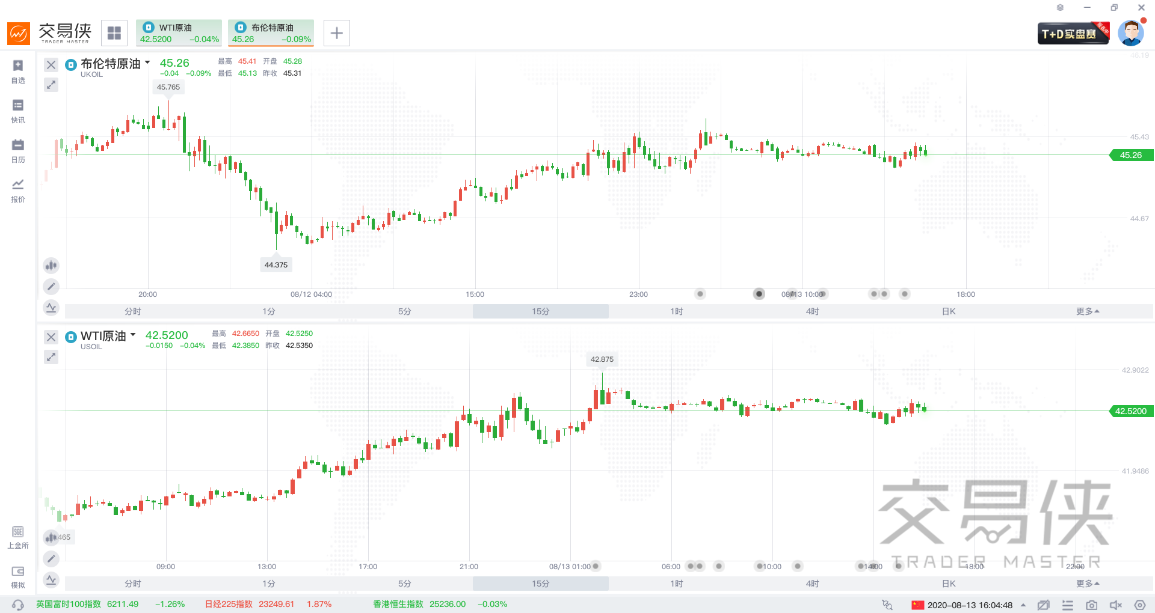Click the candlestick chart style icon on Brent chart

[51, 265]
